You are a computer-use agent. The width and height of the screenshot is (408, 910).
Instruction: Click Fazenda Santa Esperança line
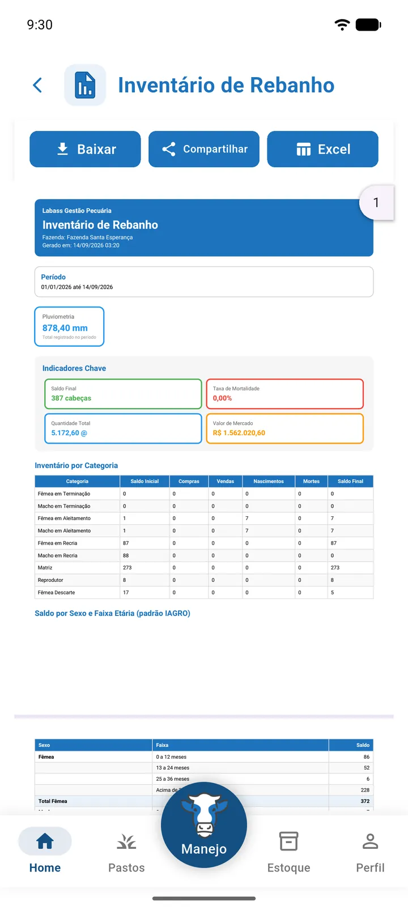pos(87,237)
